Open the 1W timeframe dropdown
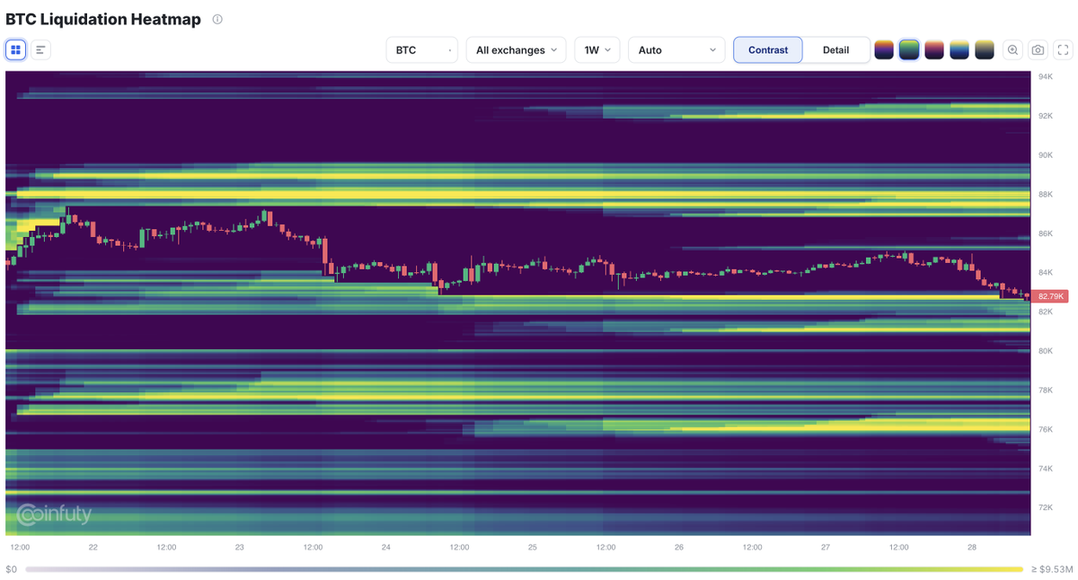The image size is (1078, 580). point(597,50)
